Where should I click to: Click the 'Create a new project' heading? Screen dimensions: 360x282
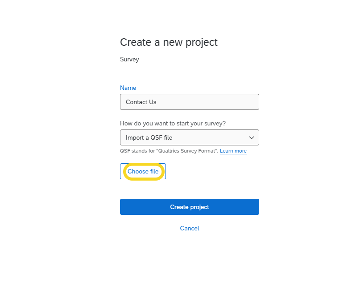pos(169,42)
